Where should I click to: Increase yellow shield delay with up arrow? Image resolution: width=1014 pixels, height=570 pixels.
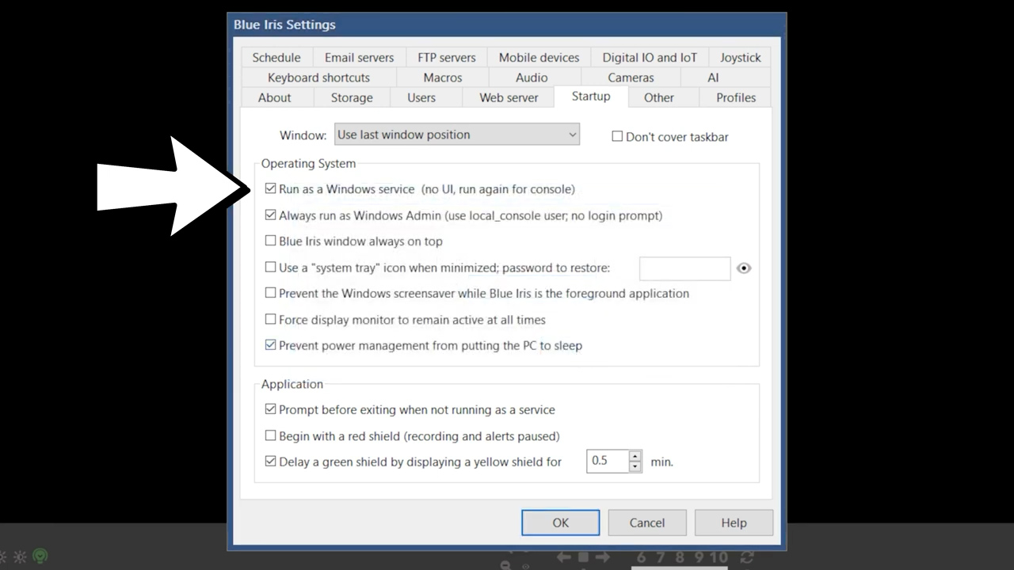point(635,455)
